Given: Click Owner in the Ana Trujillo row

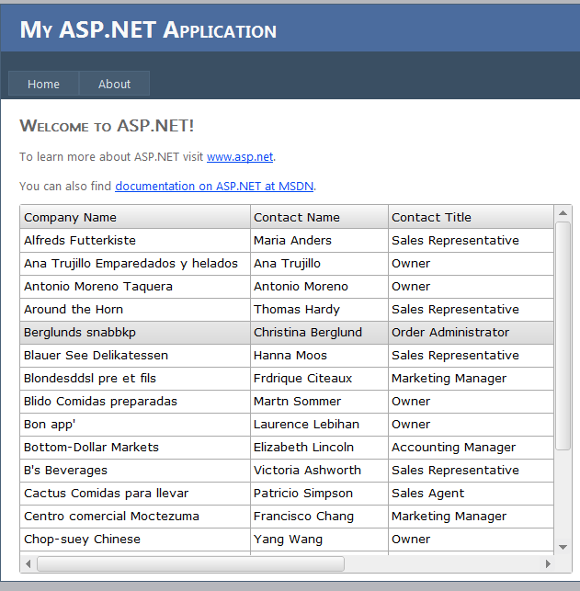Looking at the screenshot, I should click(x=471, y=264).
